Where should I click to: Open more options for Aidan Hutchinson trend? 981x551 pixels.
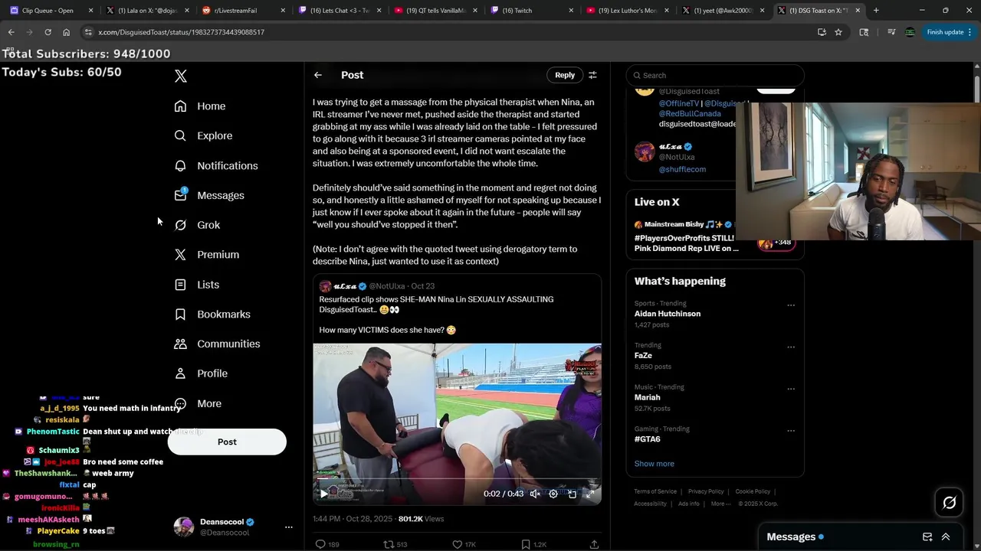[791, 305]
